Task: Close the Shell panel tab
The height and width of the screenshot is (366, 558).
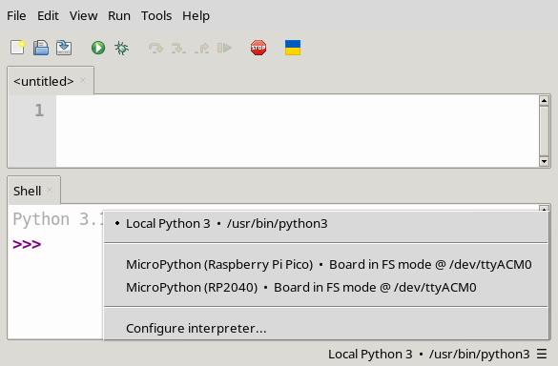Action: (51, 190)
